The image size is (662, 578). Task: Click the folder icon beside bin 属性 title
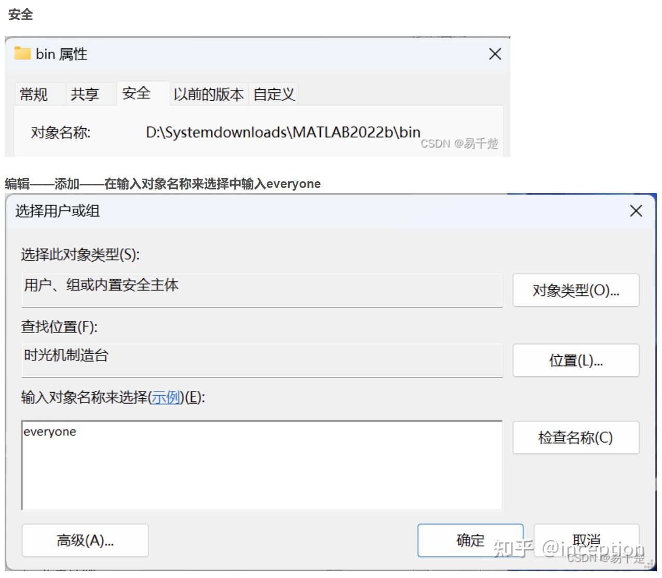point(22,53)
